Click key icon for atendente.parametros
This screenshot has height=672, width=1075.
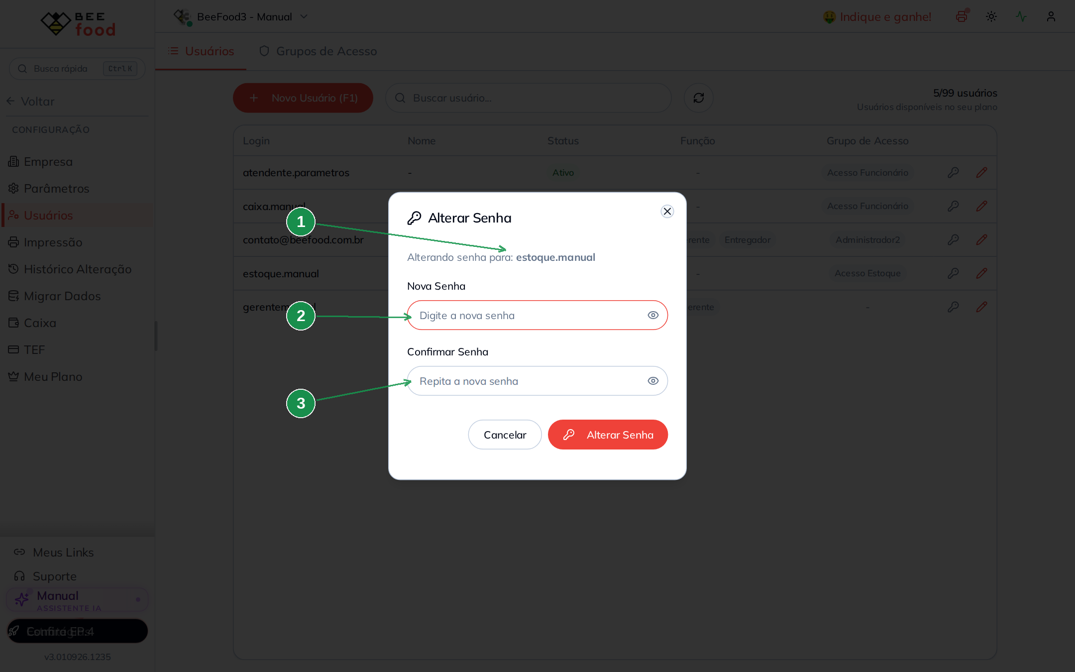click(x=953, y=173)
